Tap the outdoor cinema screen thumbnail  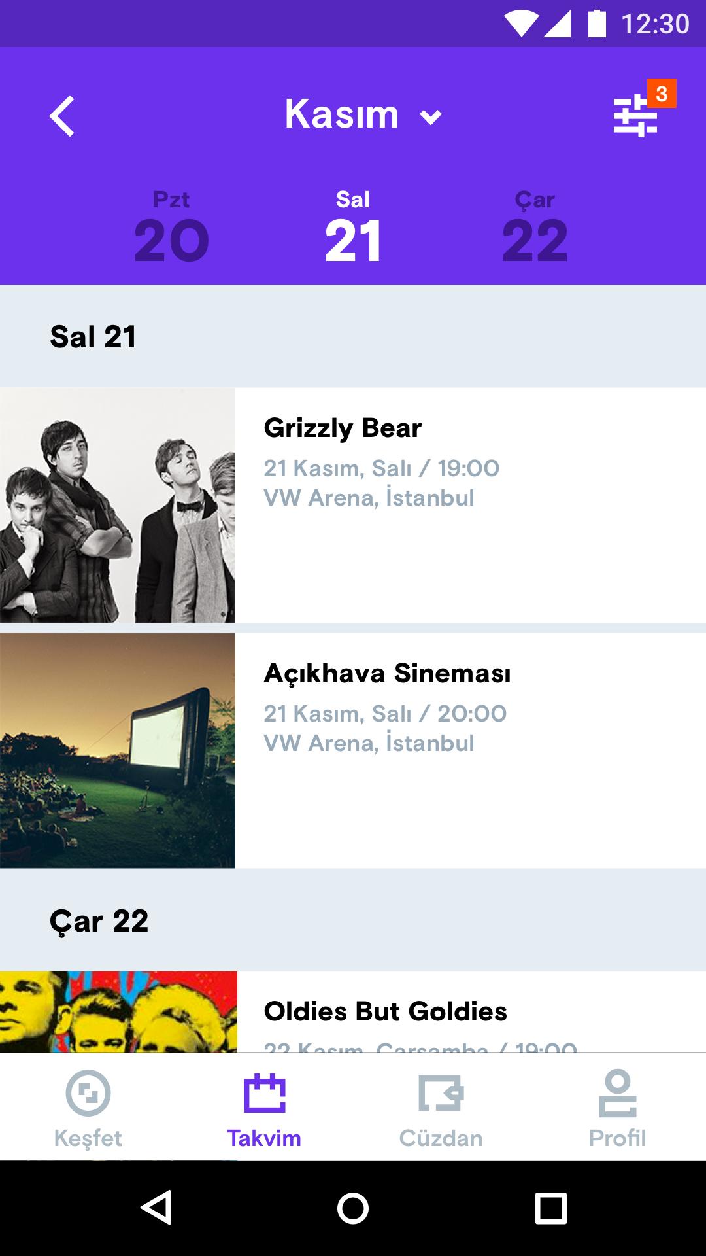(x=118, y=750)
